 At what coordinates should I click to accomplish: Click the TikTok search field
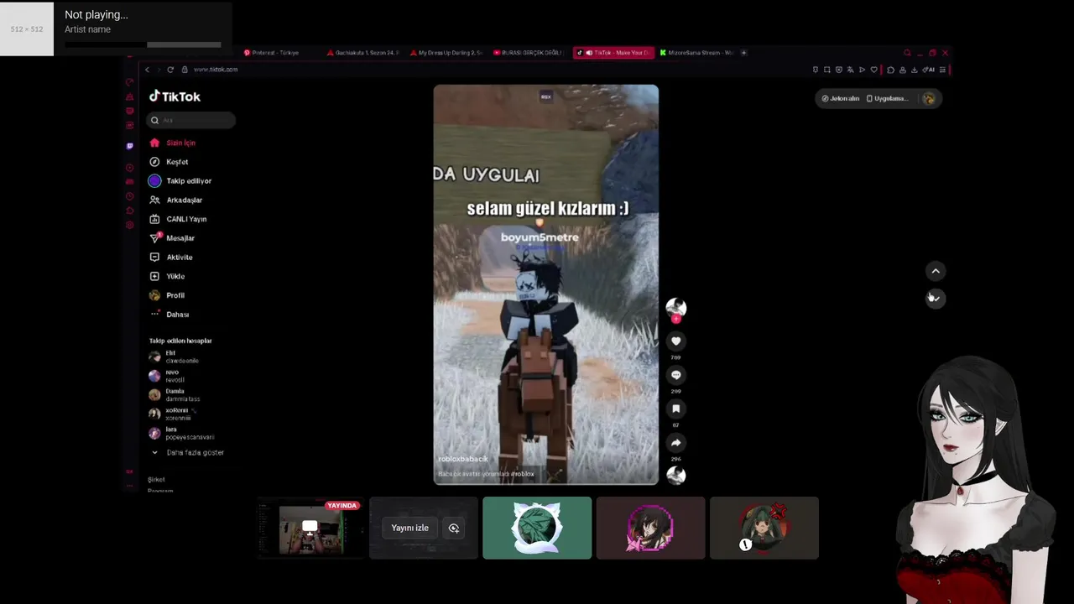(x=191, y=120)
